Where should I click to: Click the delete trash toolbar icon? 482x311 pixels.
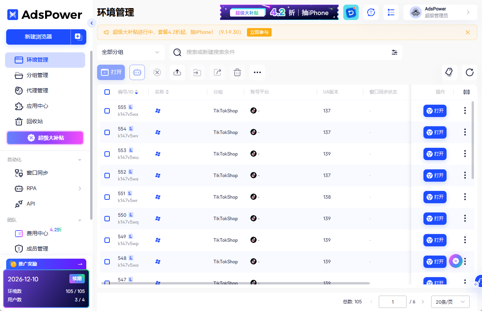click(237, 72)
